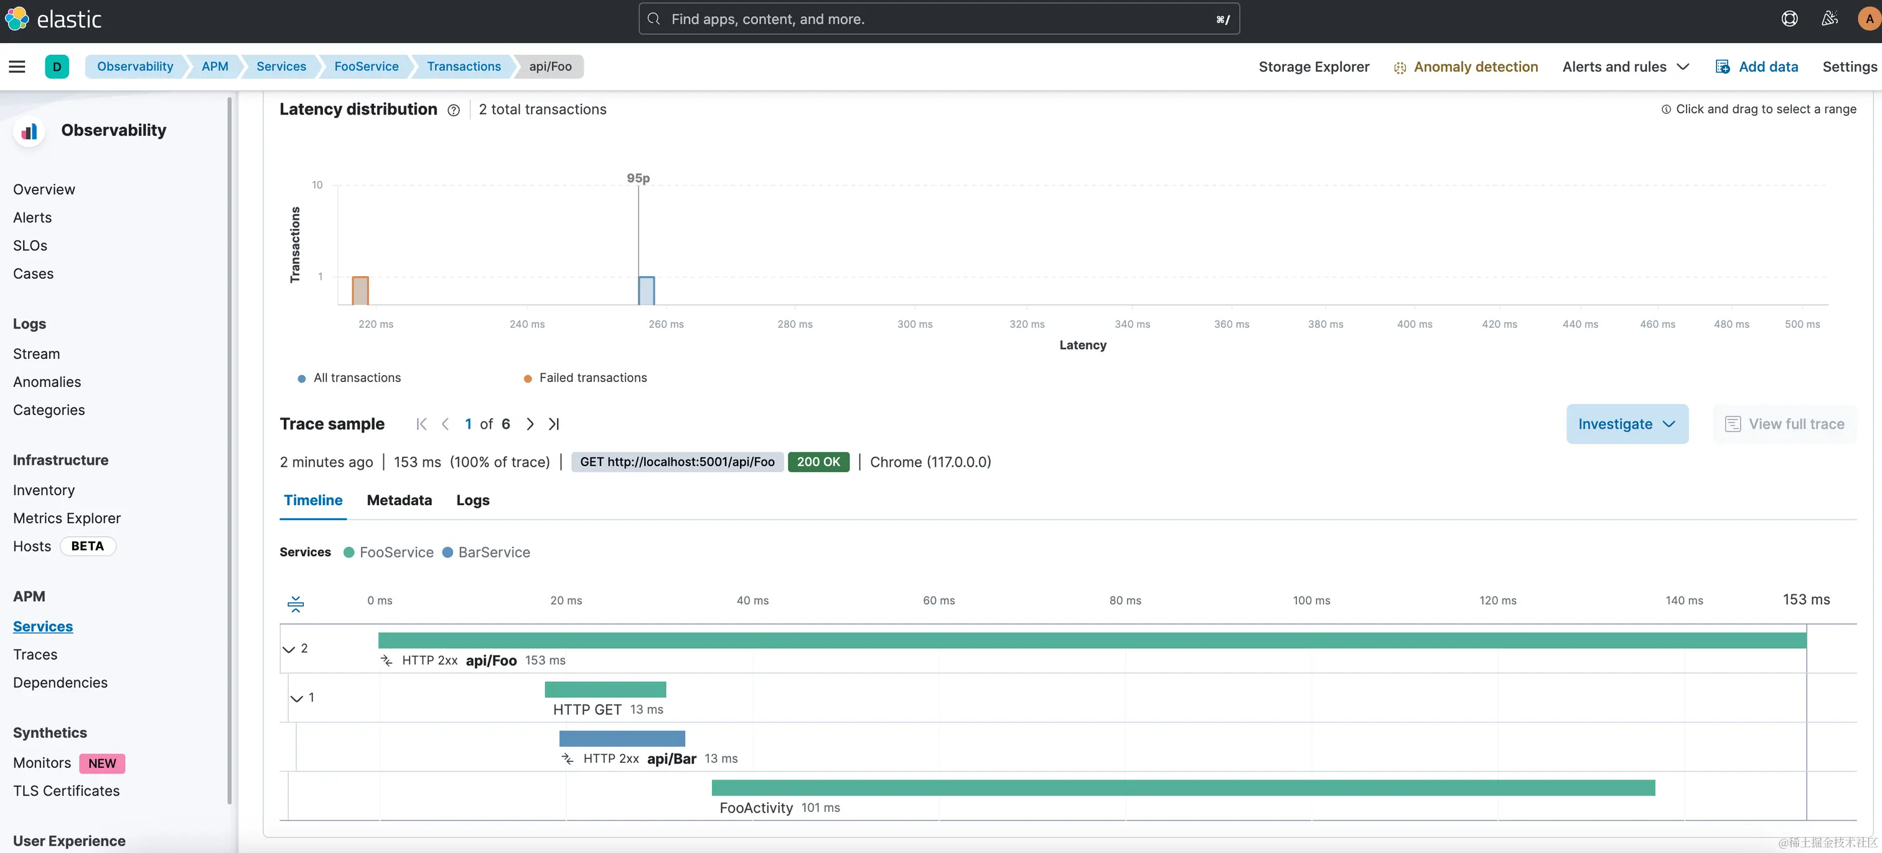Screen dimensions: 1882x853
Task: Click the user avatar A icon
Action: [1869, 19]
